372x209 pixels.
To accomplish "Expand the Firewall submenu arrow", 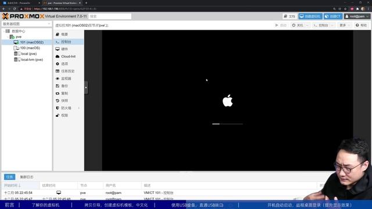I will 79,108.
